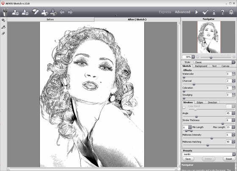Click the Midtones Hatching stepper
The height and width of the screenshot is (171, 237).
pos(234,142)
